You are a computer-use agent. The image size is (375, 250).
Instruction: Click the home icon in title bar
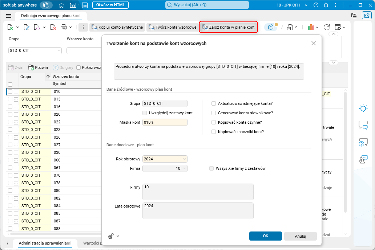(61, 5)
